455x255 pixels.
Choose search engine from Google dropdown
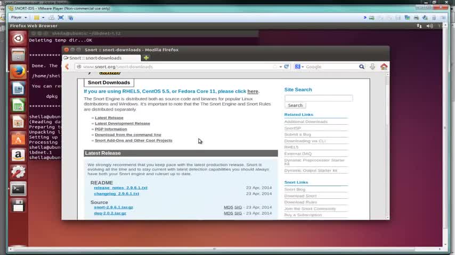click(x=299, y=66)
